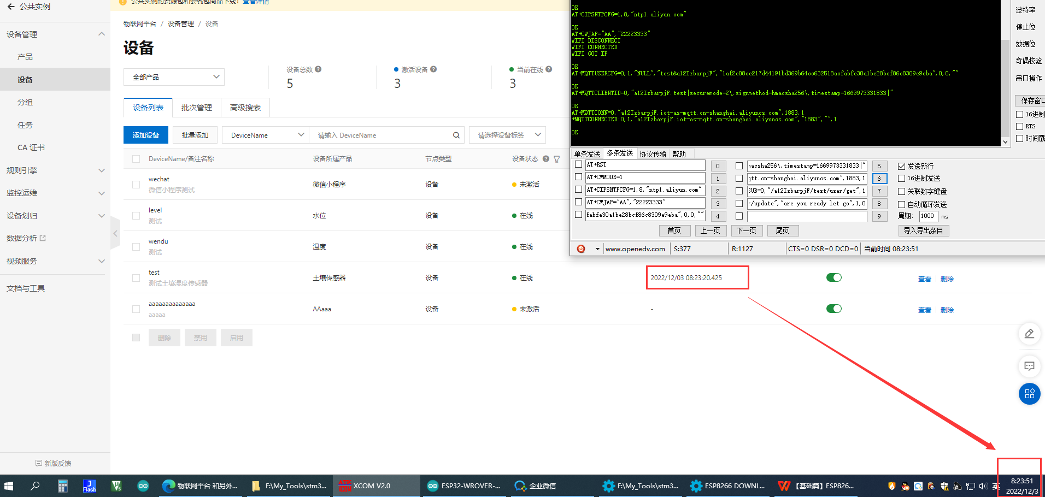Image resolution: width=1045 pixels, height=497 pixels.
Task: Open the Arduino icon pinned in taskbar
Action: tap(143, 486)
